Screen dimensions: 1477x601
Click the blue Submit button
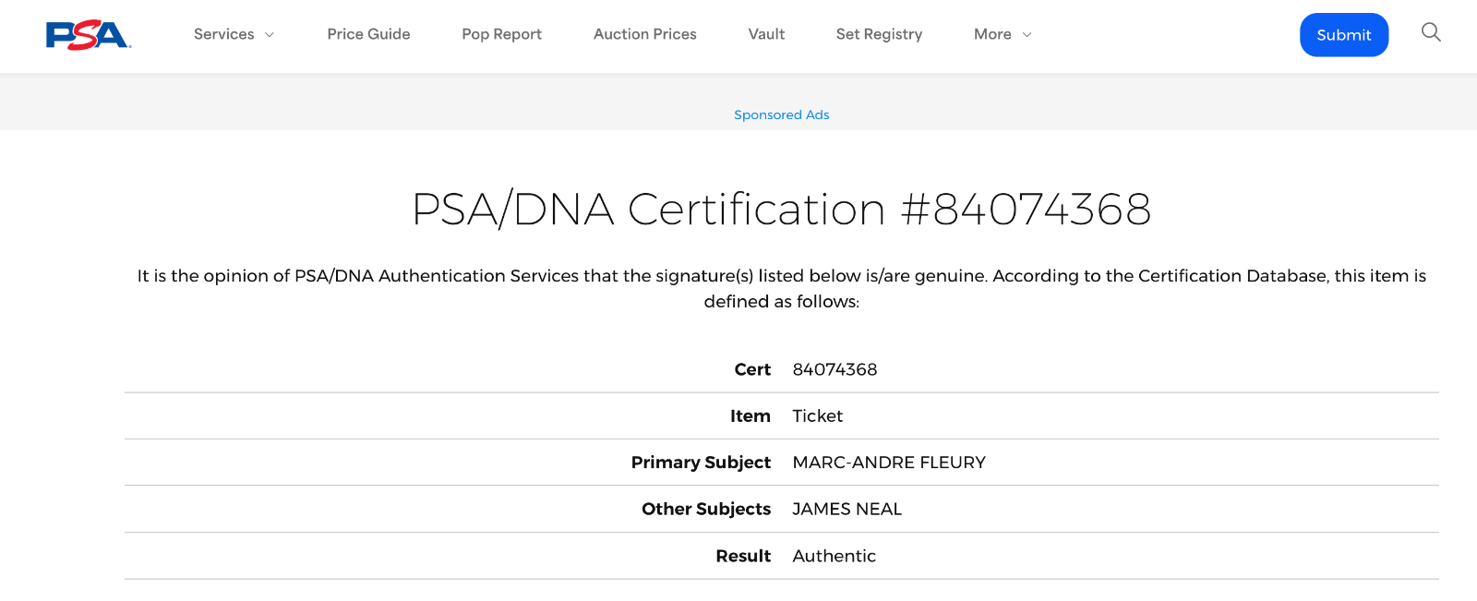1344,35
